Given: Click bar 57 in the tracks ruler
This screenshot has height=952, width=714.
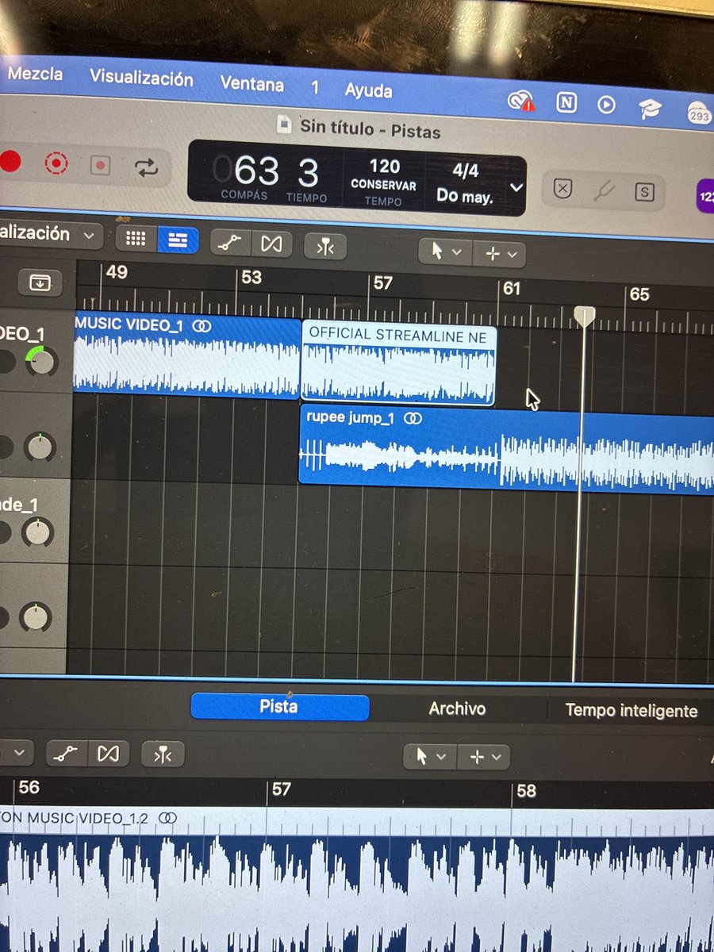Looking at the screenshot, I should [383, 283].
